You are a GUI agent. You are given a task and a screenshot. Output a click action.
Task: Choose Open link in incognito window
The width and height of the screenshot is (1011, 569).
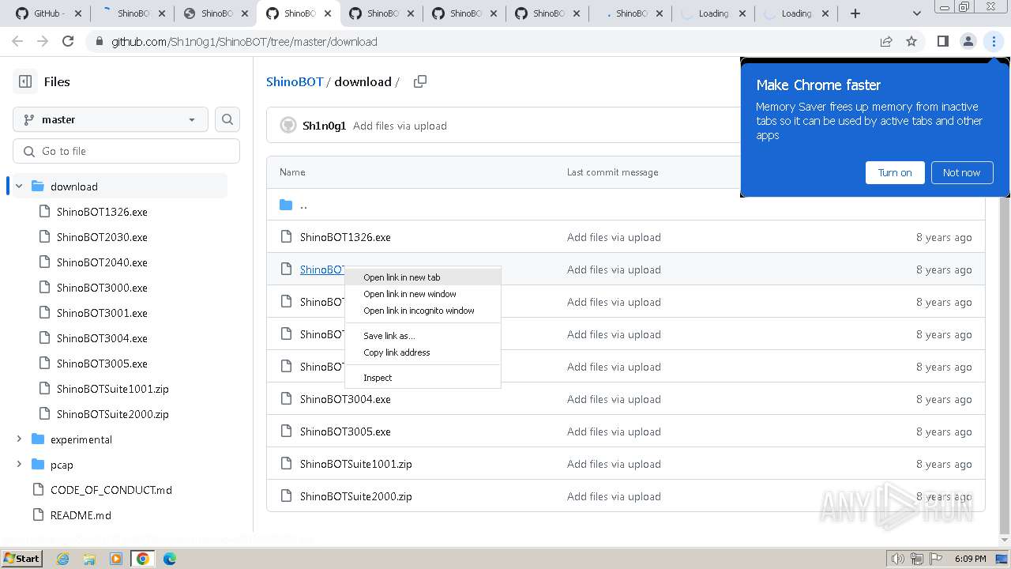423,311
